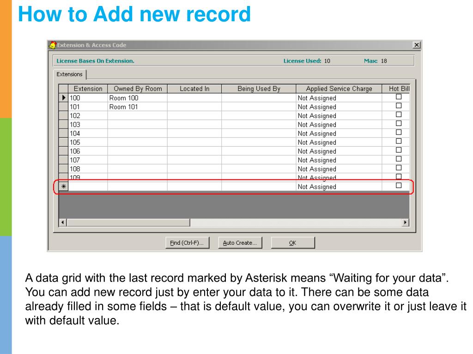Click the 'Room 100' cell
This screenshot has height=354, width=473.
click(x=138, y=98)
